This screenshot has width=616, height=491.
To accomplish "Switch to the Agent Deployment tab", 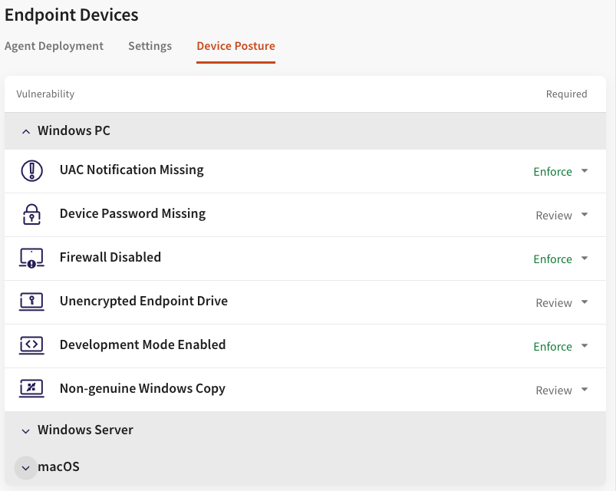I will coord(54,46).
